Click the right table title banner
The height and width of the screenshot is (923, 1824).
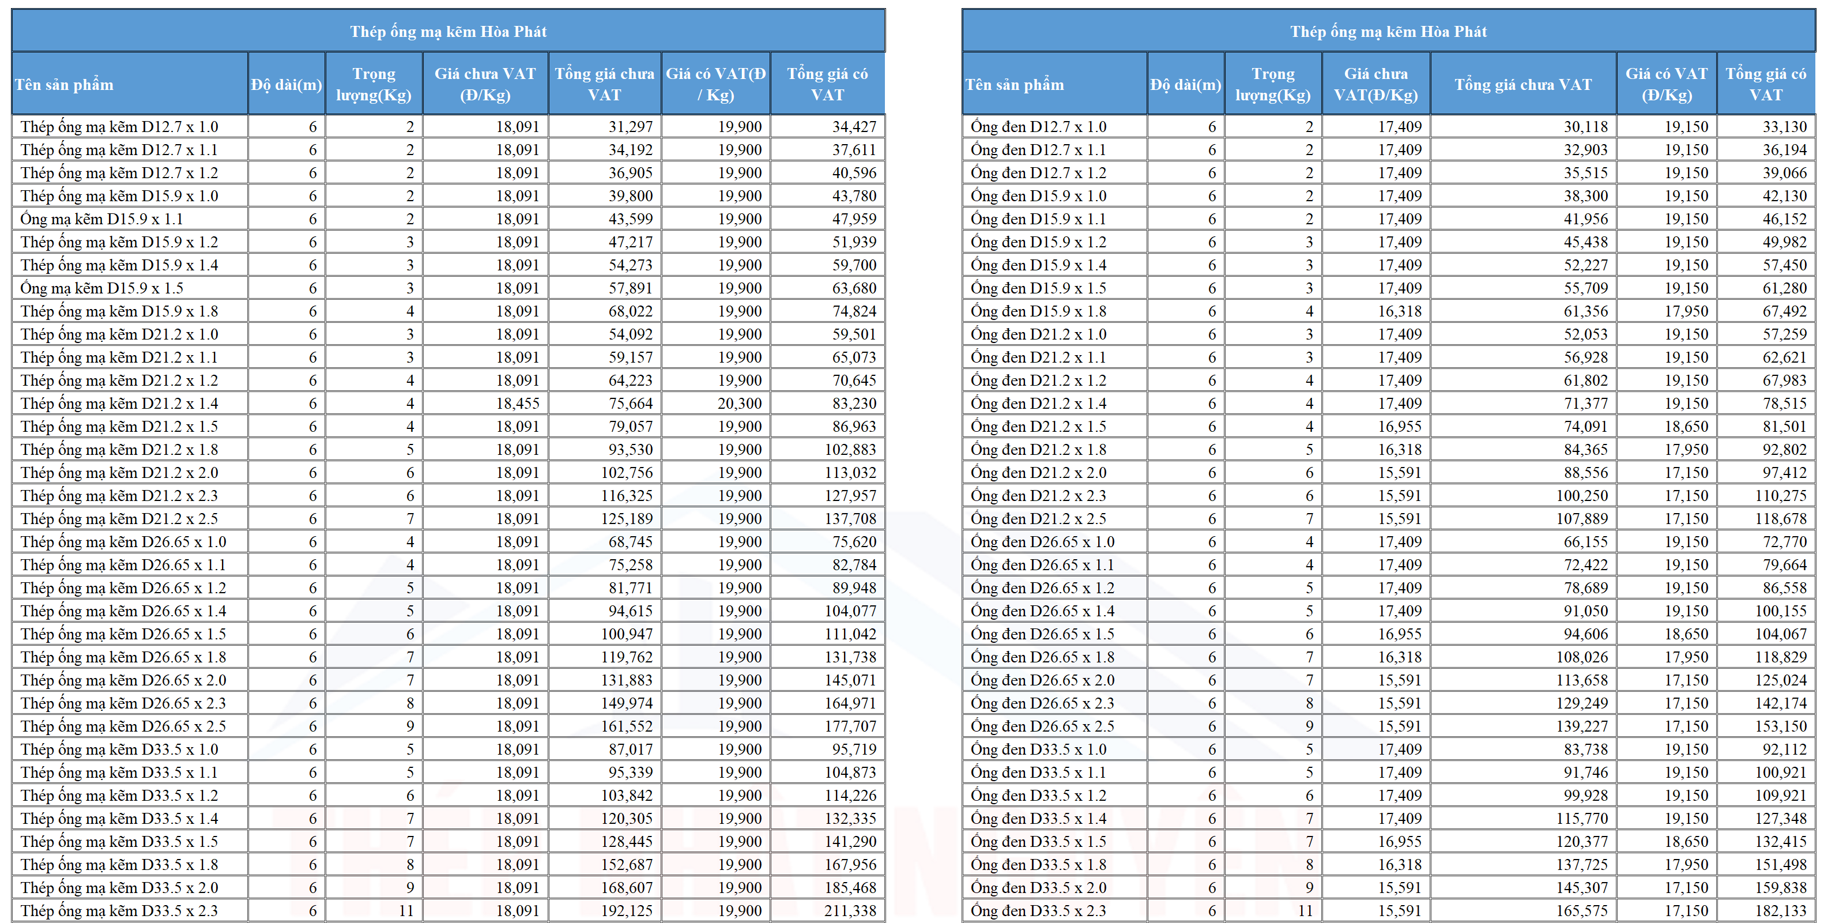point(1388,31)
